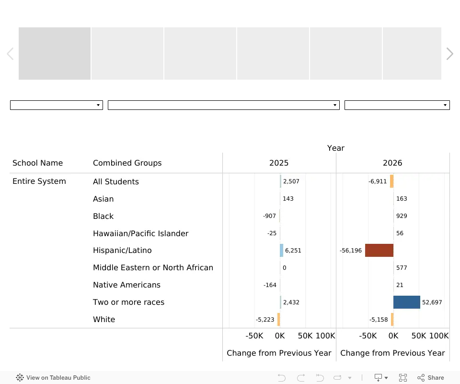The height and width of the screenshot is (384, 460).
Task: Click the Revert icon in toolbar
Action: tap(320, 378)
